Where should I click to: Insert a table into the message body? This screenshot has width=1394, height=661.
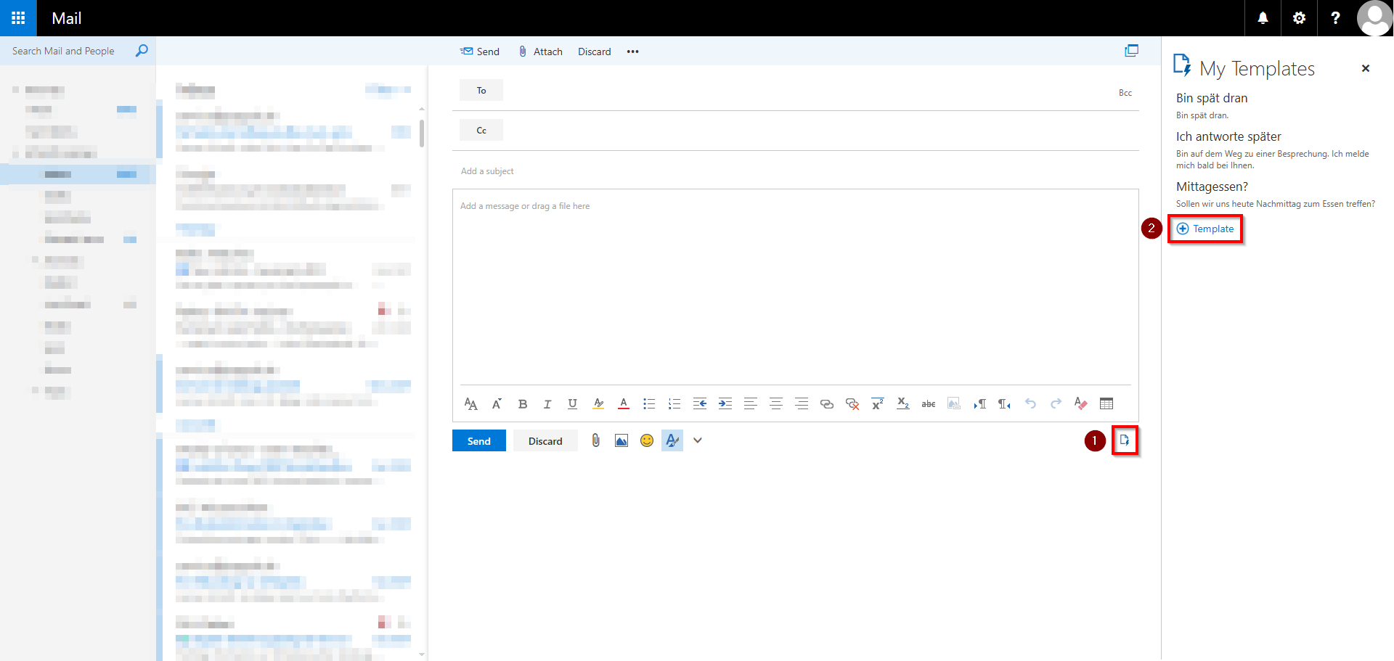click(1106, 404)
